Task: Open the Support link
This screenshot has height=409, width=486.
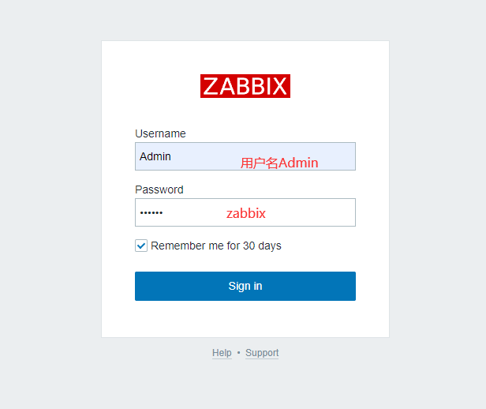Action: pyautogui.click(x=262, y=353)
